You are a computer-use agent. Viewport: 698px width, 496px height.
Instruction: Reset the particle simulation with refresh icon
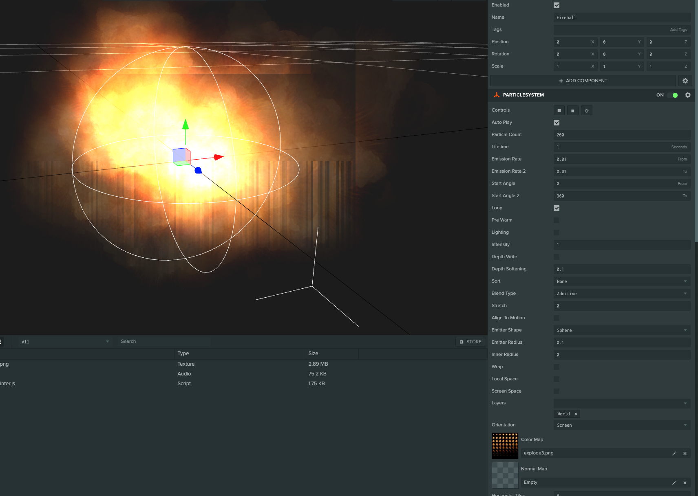pyautogui.click(x=586, y=110)
